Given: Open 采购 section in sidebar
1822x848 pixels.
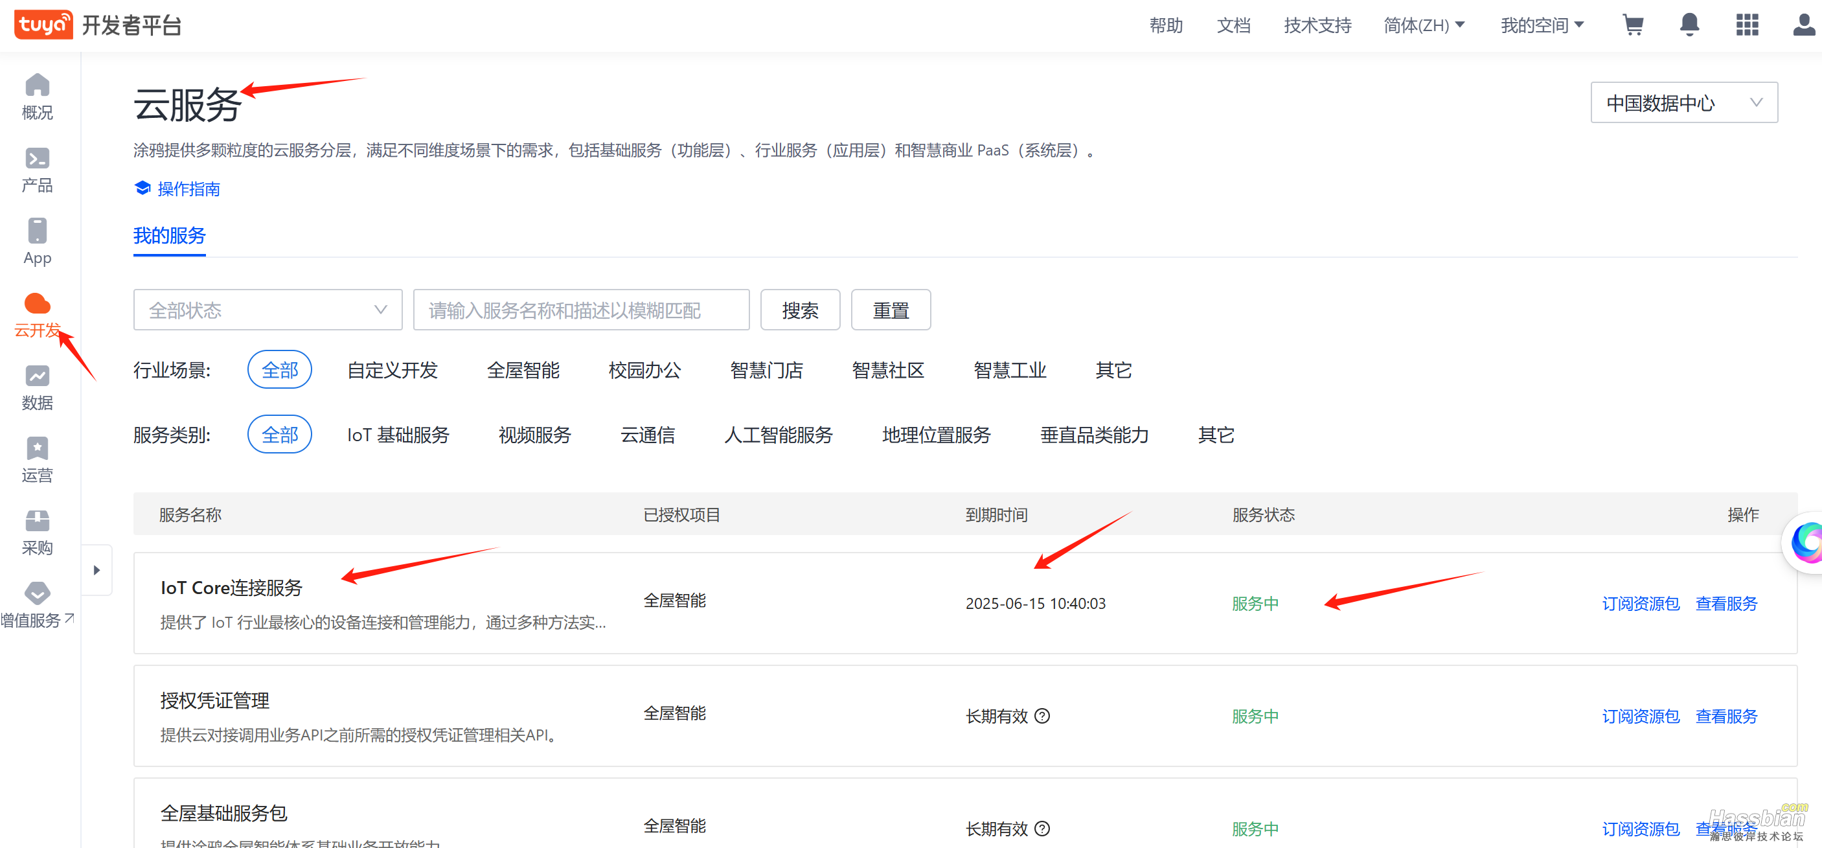Looking at the screenshot, I should tap(38, 533).
